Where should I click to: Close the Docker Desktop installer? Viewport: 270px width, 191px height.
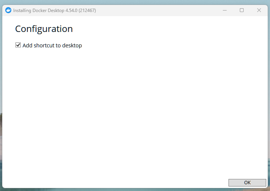coord(259,11)
